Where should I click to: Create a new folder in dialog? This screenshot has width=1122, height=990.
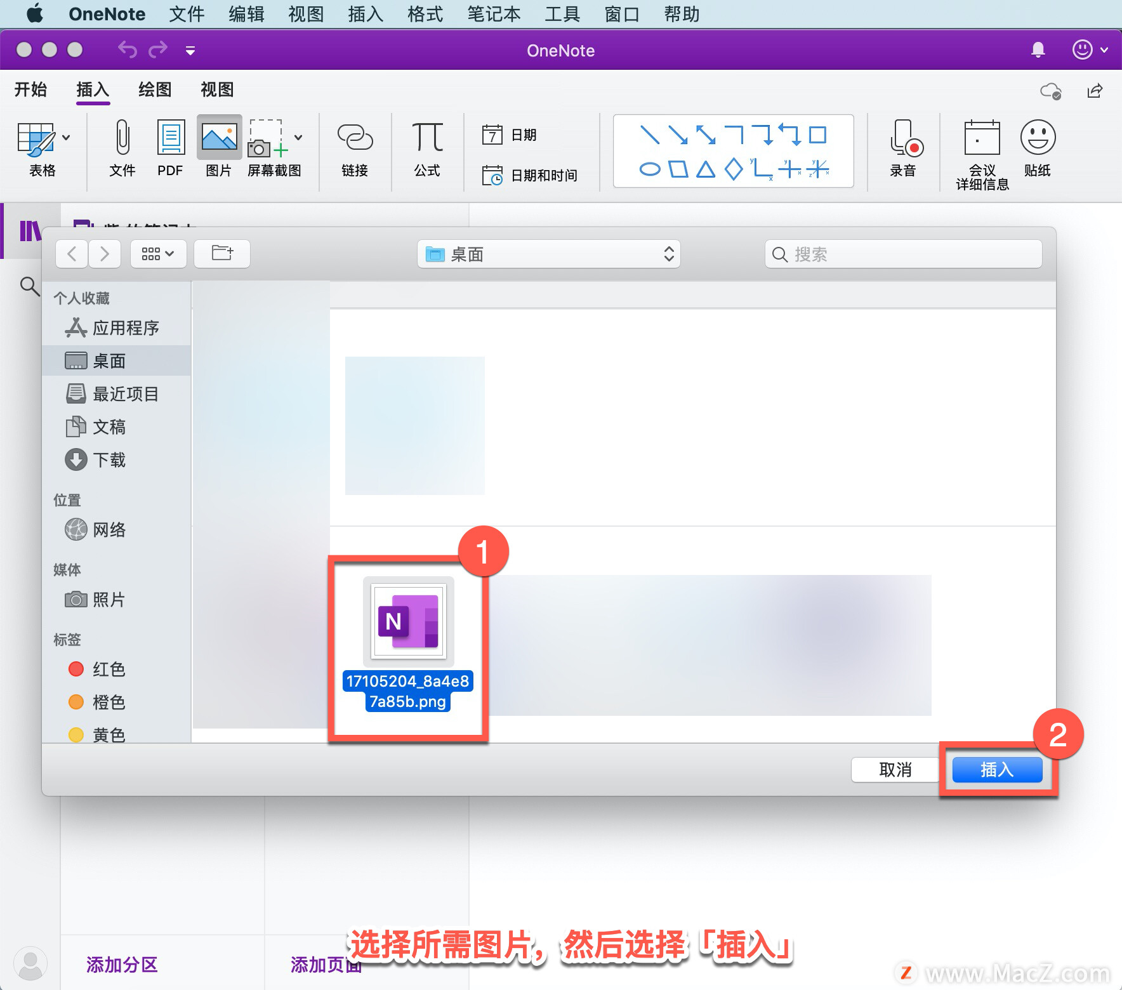tap(222, 254)
